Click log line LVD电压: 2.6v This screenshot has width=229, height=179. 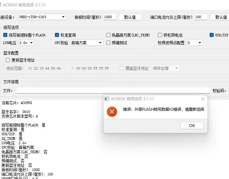[x=14, y=143]
